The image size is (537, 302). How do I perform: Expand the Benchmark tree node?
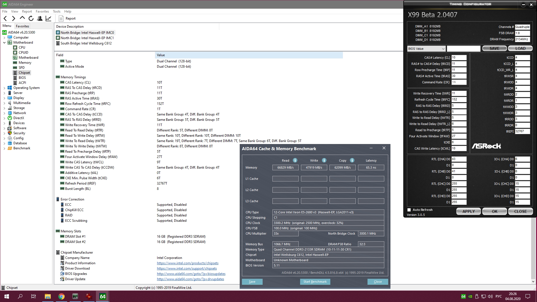(x=4, y=148)
